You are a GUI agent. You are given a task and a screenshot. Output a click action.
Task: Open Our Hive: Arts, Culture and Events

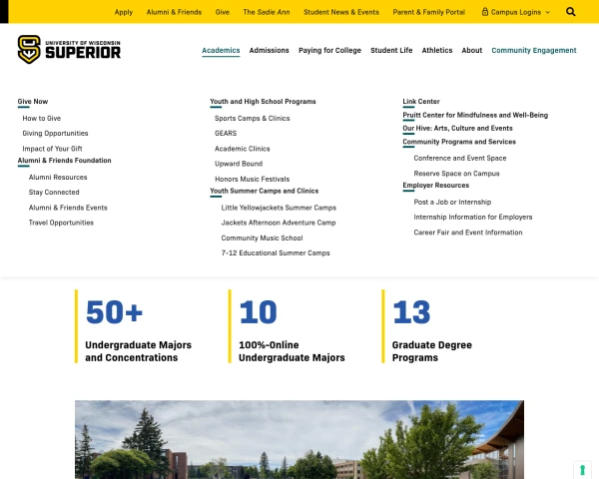457,129
